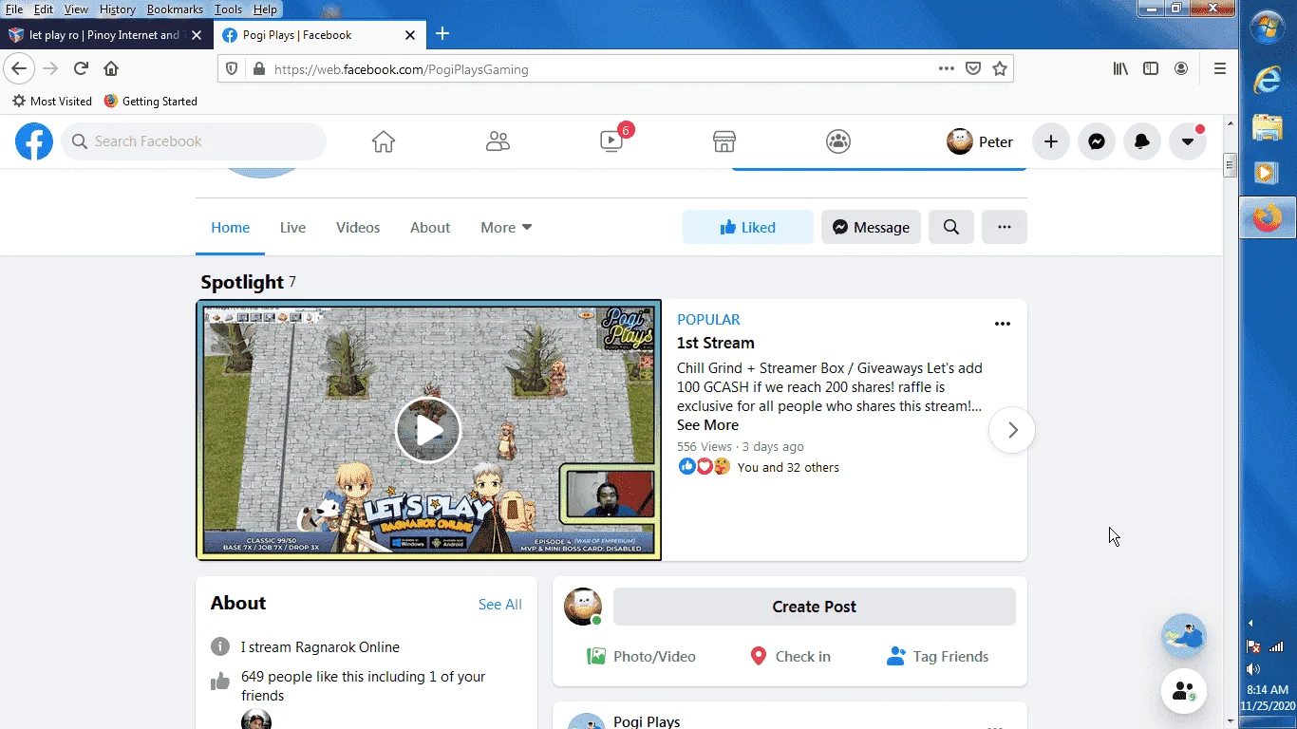This screenshot has height=729, width=1297.
Task: Open the 1st Stream title link
Action: [716, 343]
